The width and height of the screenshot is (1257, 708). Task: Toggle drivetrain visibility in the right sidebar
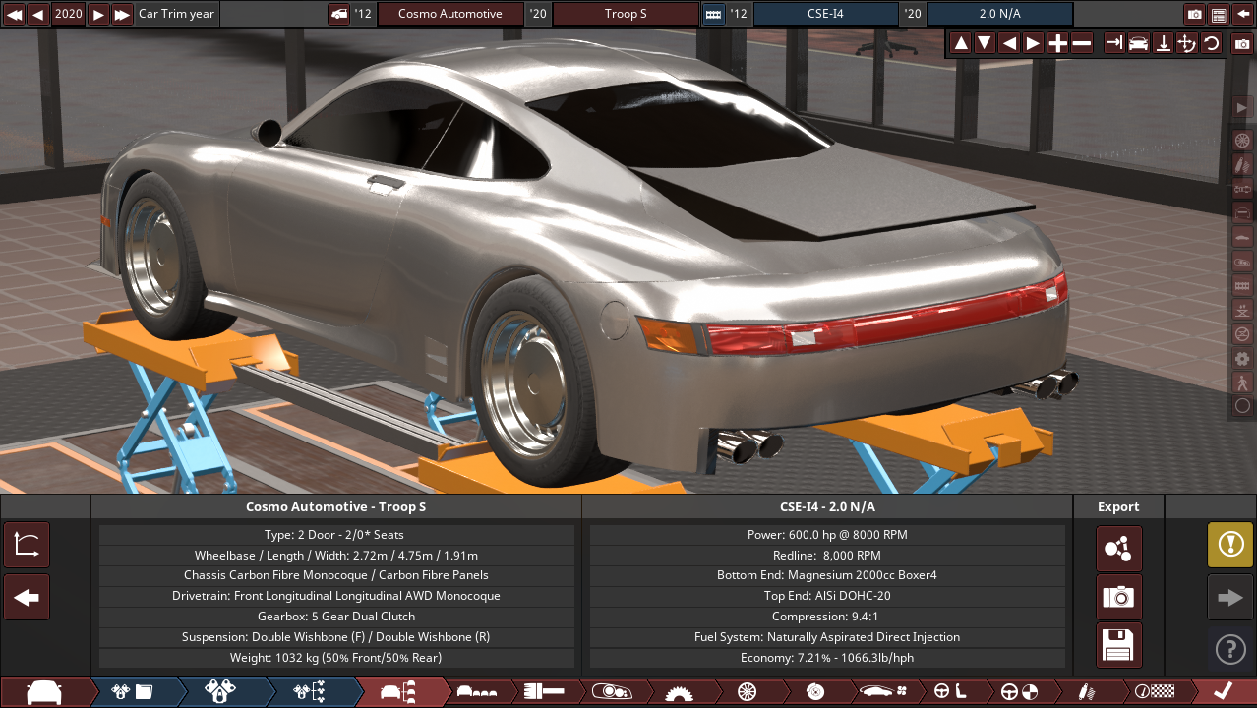tap(1242, 189)
